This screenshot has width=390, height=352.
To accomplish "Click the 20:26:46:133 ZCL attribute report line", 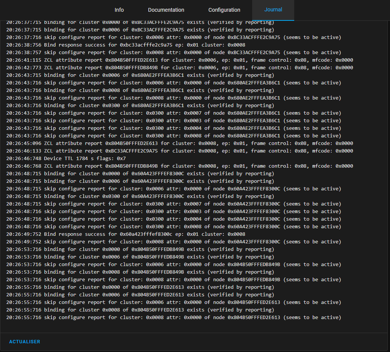I will (x=179, y=151).
